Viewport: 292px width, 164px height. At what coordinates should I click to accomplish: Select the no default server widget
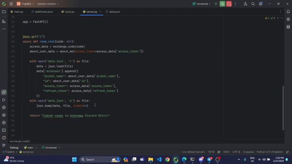[193, 152]
